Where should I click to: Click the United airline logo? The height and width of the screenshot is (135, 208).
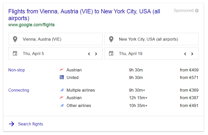(x=62, y=77)
